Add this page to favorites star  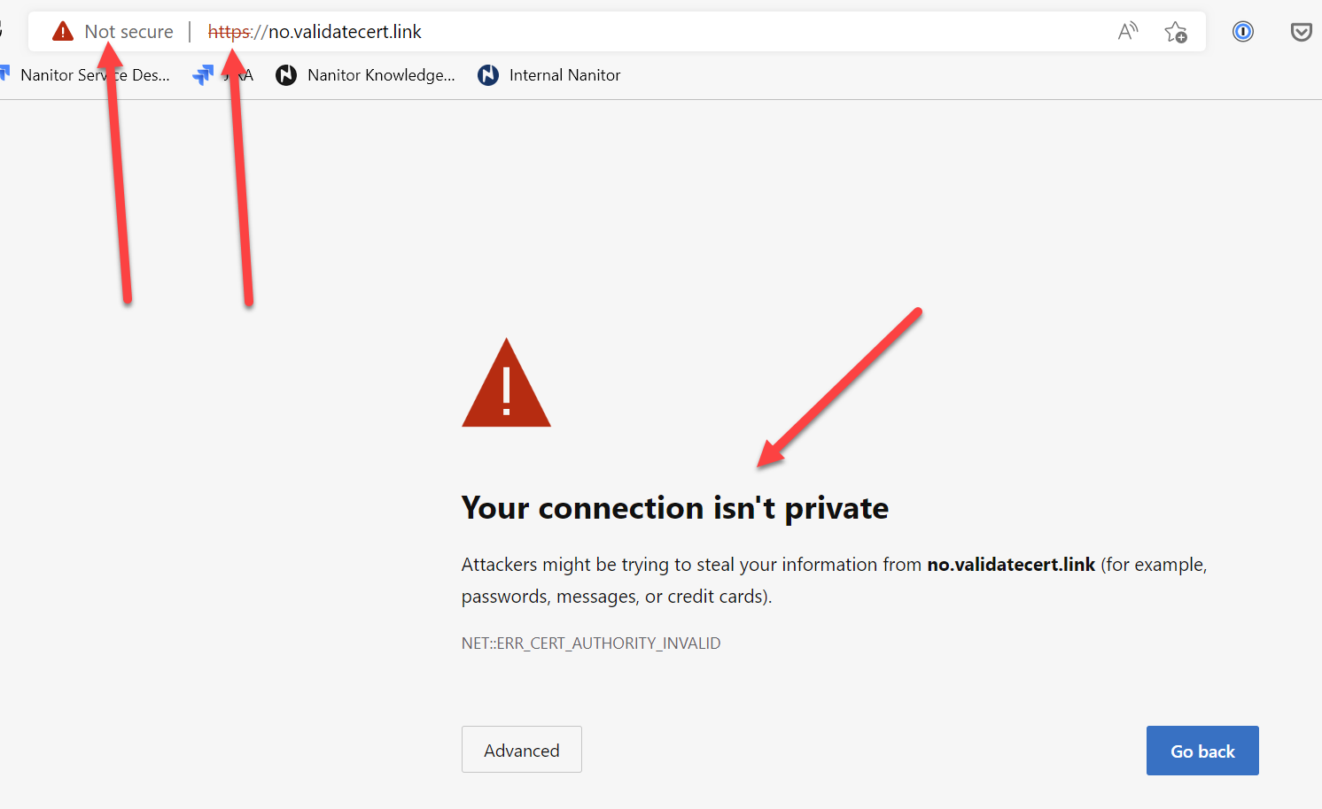click(x=1176, y=32)
